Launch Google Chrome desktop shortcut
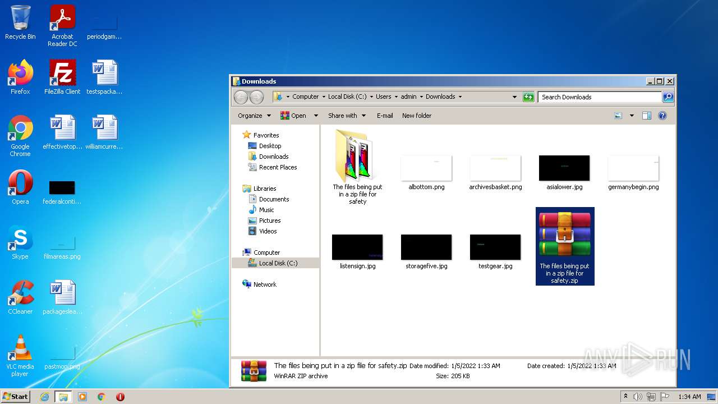 pos(20,135)
